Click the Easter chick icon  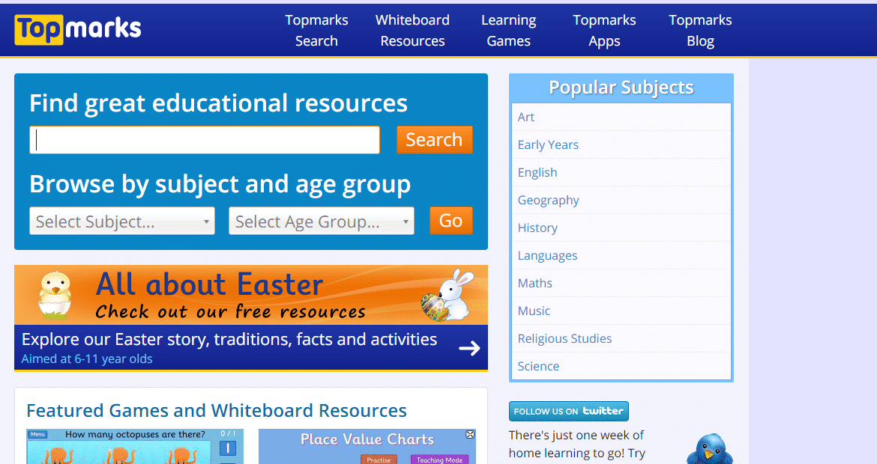click(x=55, y=295)
